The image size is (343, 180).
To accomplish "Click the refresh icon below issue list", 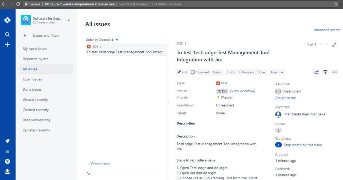I will click(88, 173).
